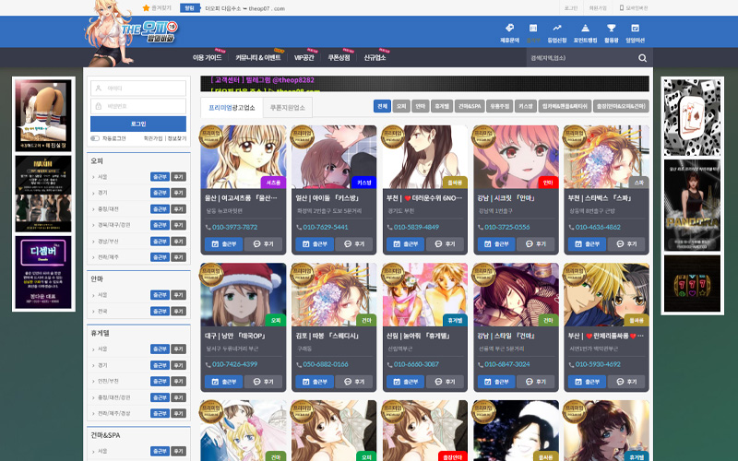The height and width of the screenshot is (461, 738).
Task: Open the 등업신청 trend-arrow icon
Action: tap(557, 28)
